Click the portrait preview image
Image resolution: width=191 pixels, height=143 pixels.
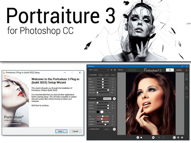(151, 103)
